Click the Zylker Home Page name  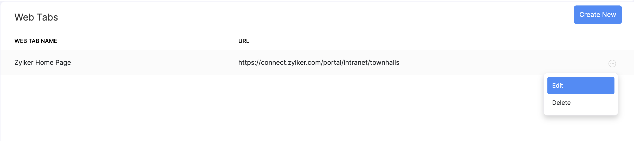[x=43, y=63]
